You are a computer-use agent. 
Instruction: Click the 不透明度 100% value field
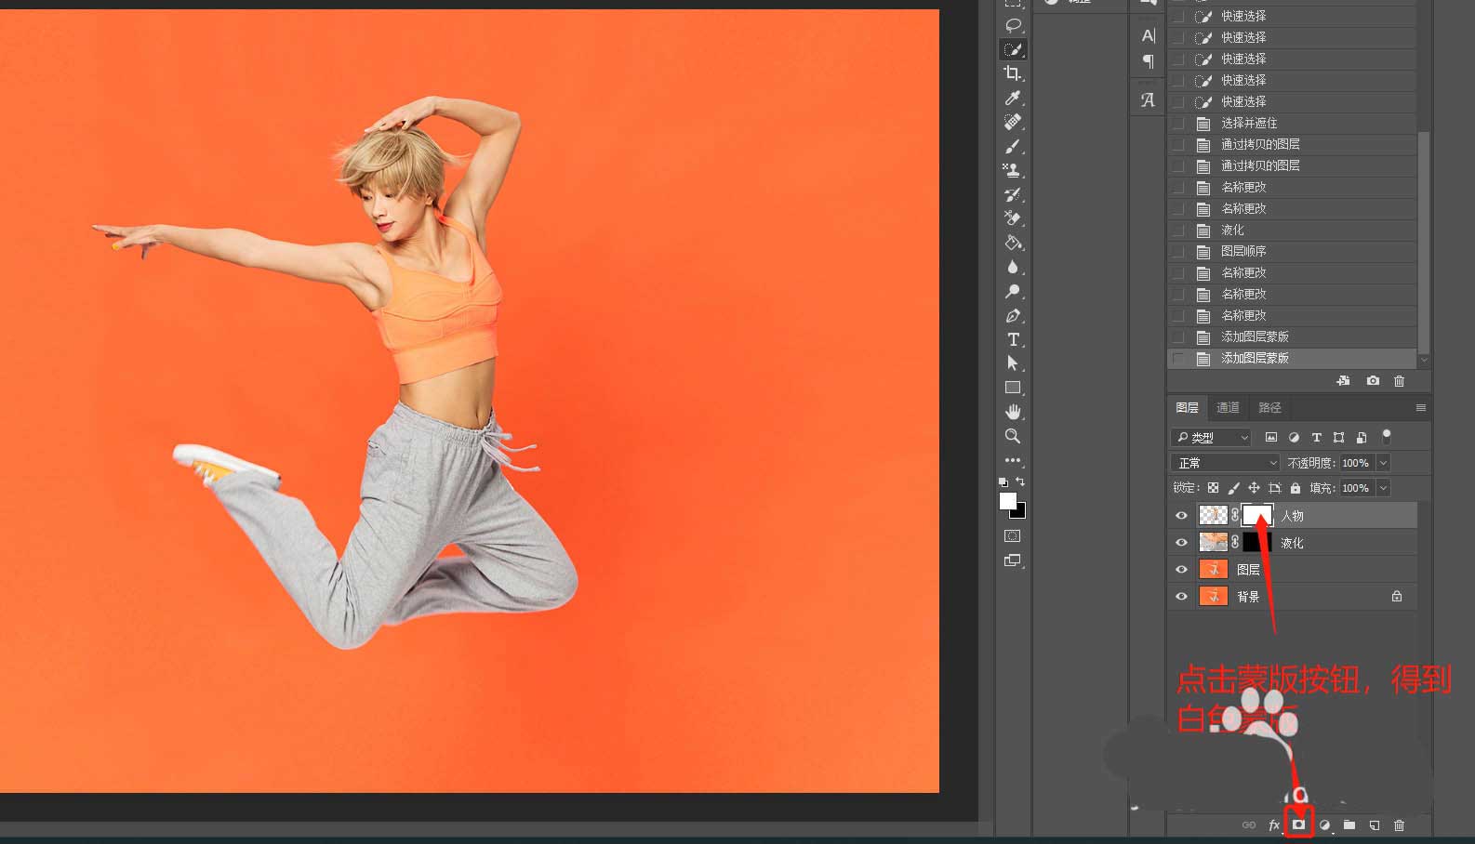point(1357,463)
